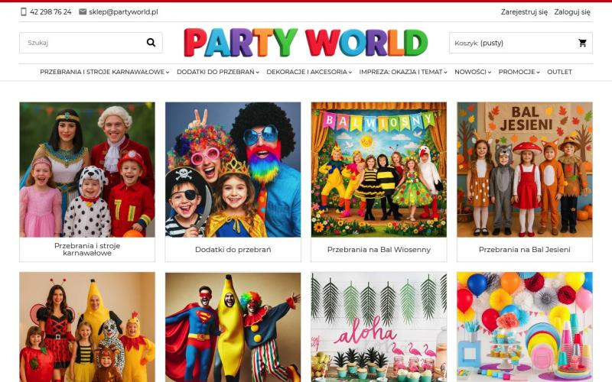Screen dimensions: 612x382
Task: Click the sklep@partyworld.pl email address
Action: pos(123,12)
